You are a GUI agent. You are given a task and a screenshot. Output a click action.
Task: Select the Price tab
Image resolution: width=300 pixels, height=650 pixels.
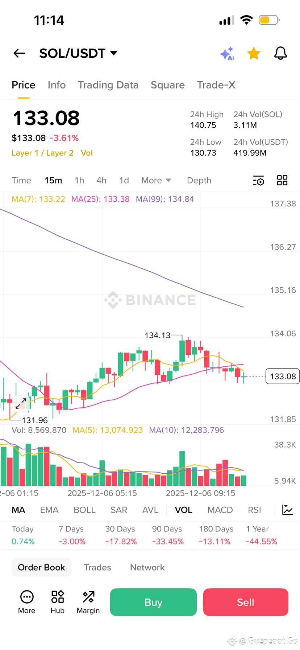tap(24, 85)
